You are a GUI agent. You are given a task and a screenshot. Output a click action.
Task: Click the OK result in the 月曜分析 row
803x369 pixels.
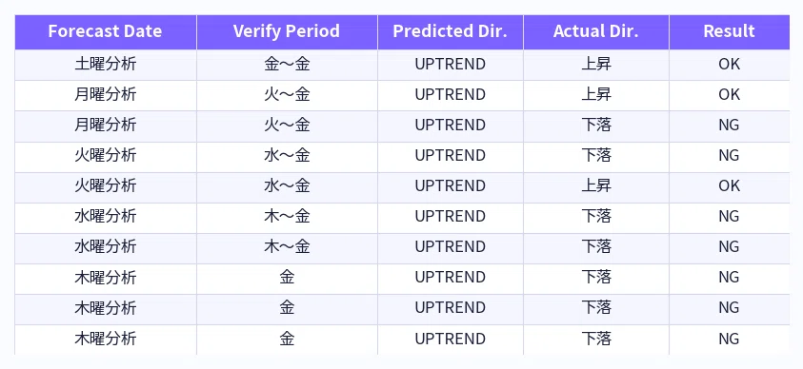(730, 95)
